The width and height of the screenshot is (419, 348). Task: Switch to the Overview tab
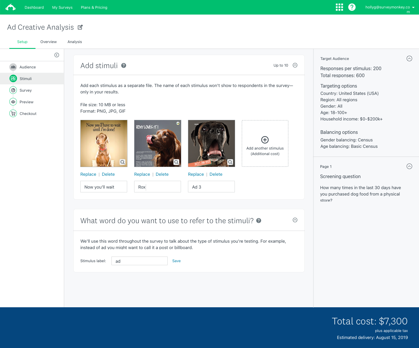[49, 42]
